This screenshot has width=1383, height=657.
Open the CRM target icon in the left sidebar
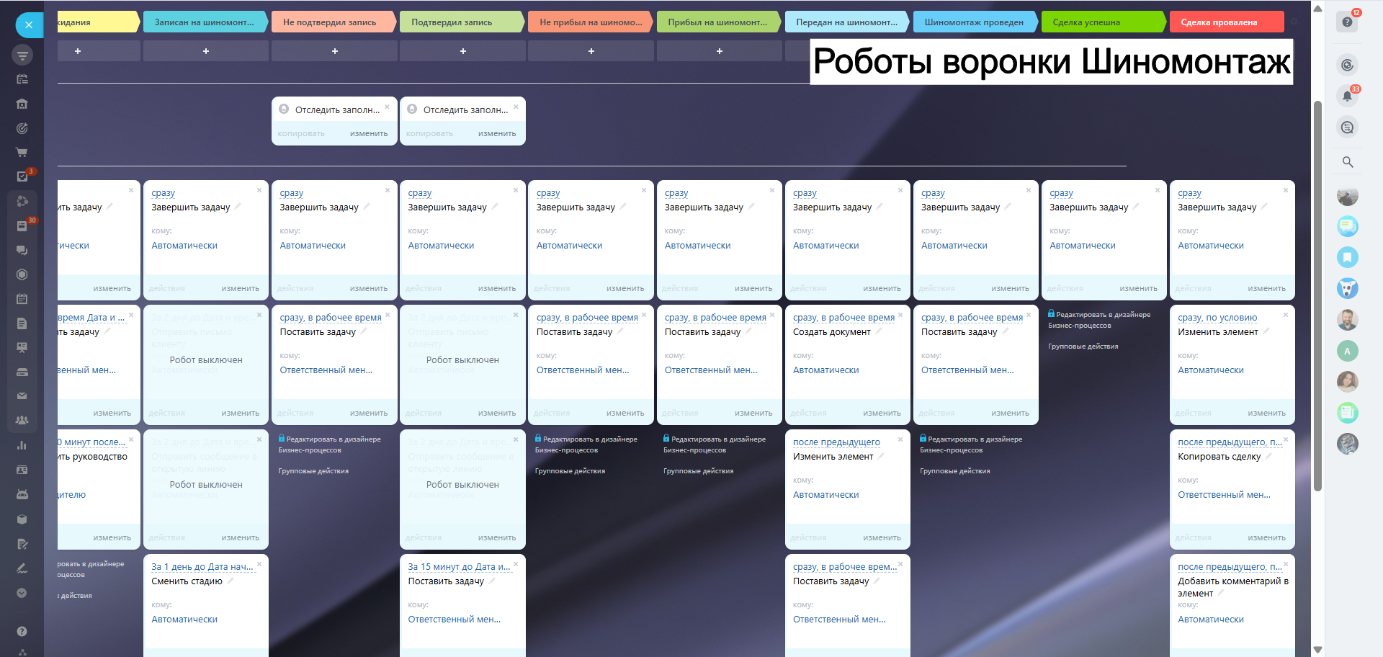22,128
